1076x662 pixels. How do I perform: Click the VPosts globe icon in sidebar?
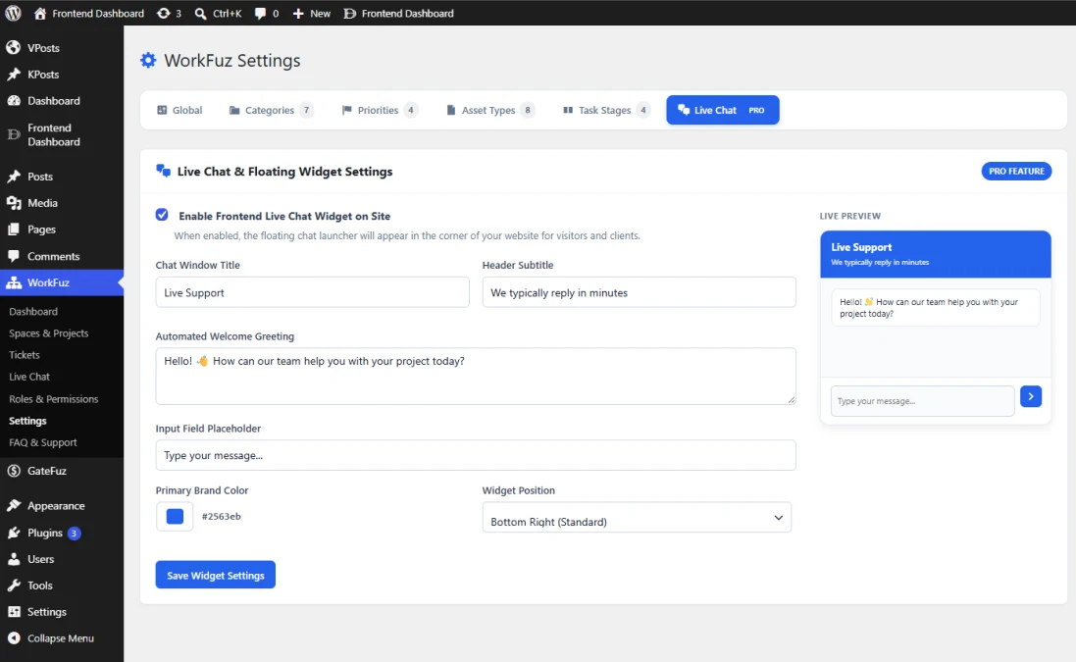point(13,47)
